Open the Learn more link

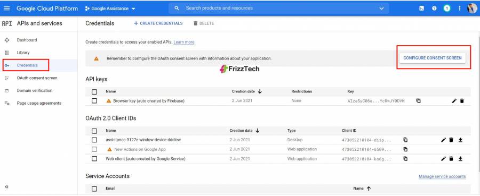click(x=184, y=42)
